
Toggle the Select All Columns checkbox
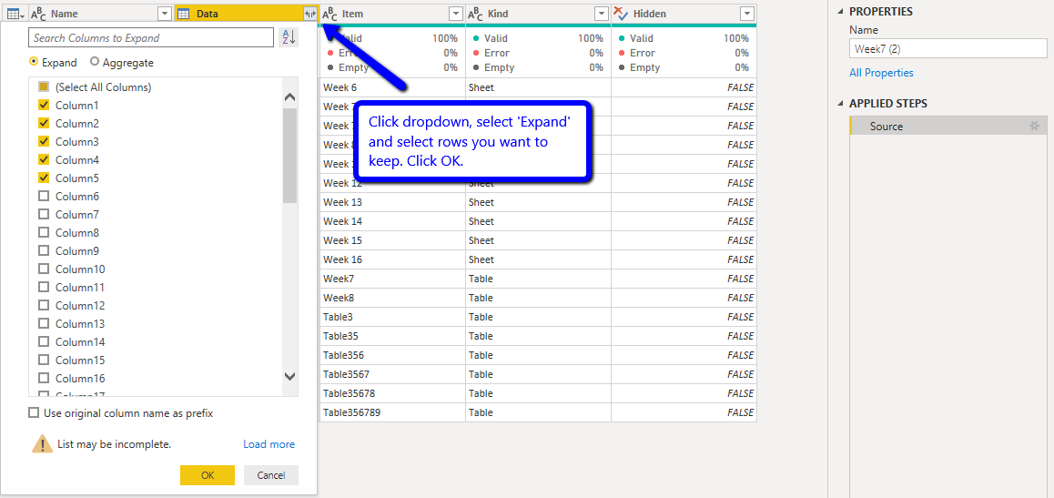coord(44,86)
